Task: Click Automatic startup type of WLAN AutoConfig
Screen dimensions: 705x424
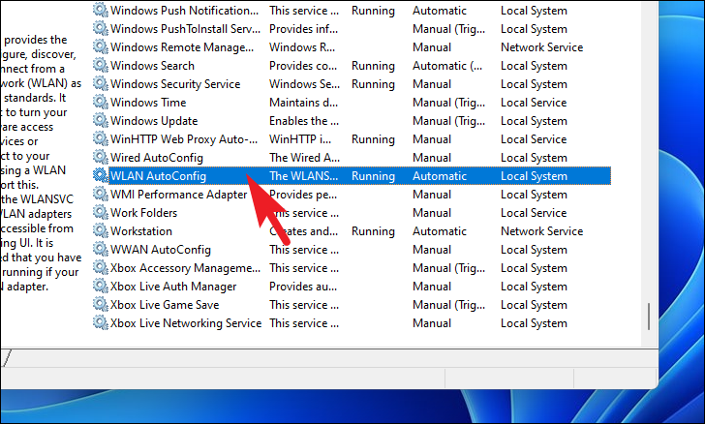Action: click(x=440, y=176)
